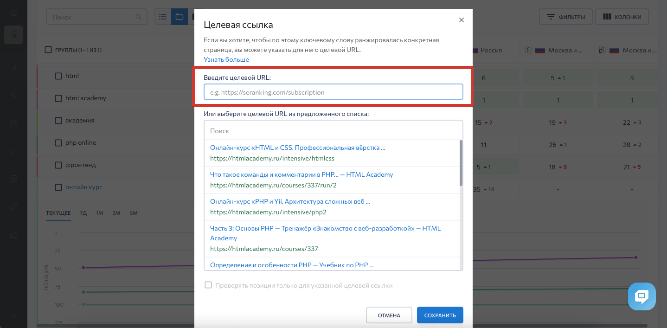Open the page search icon in sidebar
Viewport: 667px width, 328px height.
point(13,179)
